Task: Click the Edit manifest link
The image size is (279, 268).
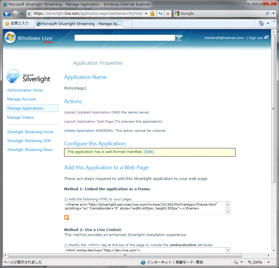Action: 149,152
